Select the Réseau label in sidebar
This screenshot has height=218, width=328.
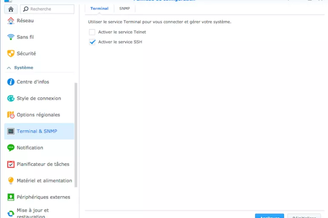pos(25,21)
